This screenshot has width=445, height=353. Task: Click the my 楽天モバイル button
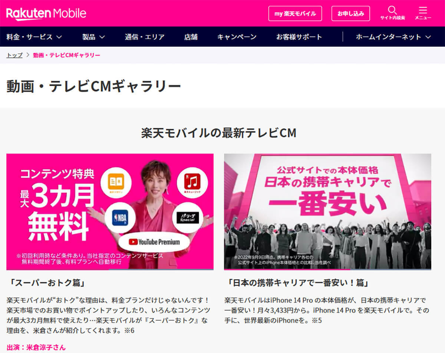(x=295, y=14)
